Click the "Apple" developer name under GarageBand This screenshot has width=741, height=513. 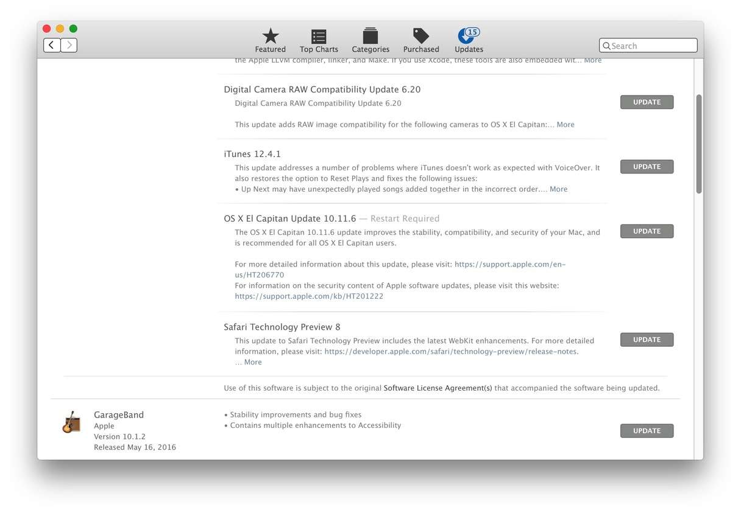pos(104,426)
